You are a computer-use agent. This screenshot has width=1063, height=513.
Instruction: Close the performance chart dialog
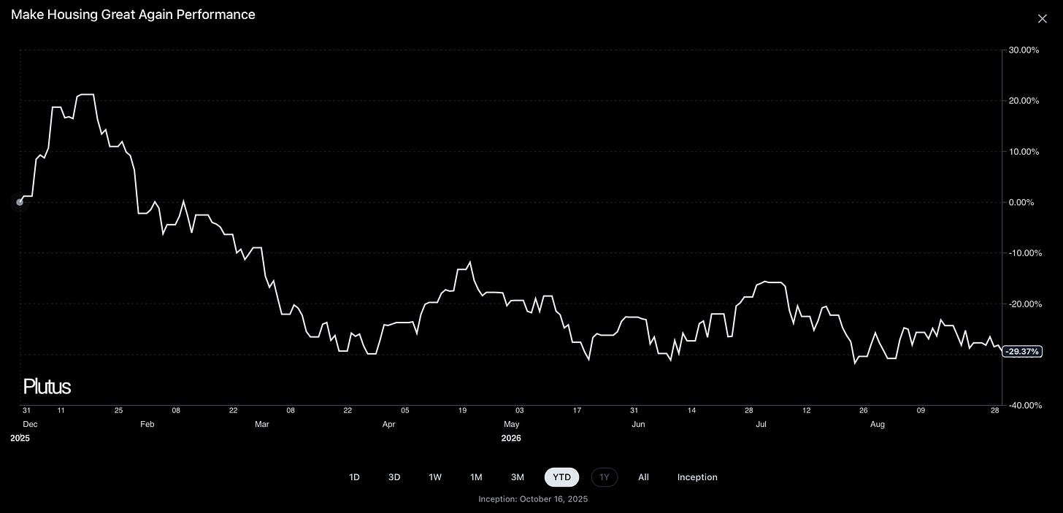(1042, 18)
